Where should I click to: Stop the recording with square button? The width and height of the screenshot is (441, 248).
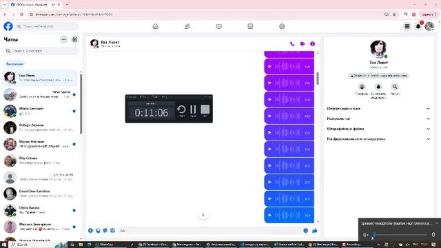tap(205, 110)
